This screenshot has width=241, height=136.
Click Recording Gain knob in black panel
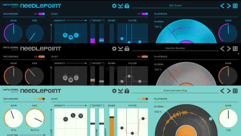14,76
